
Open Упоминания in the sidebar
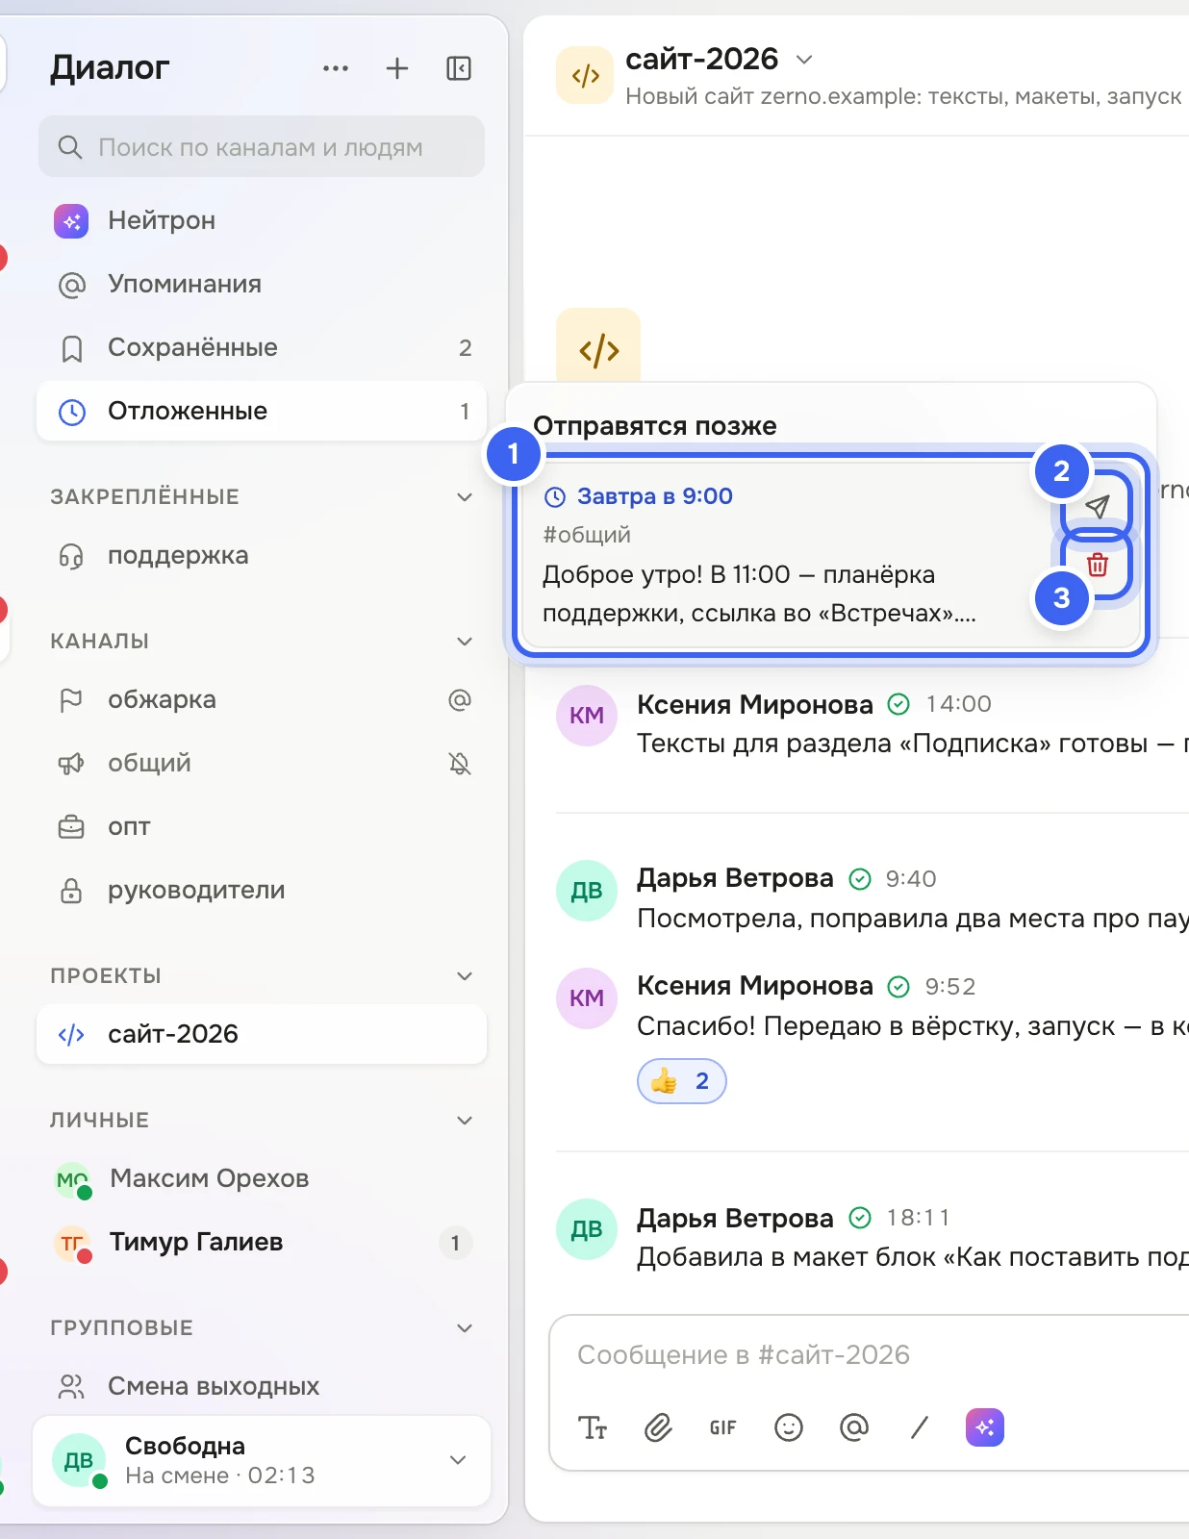tap(262, 284)
